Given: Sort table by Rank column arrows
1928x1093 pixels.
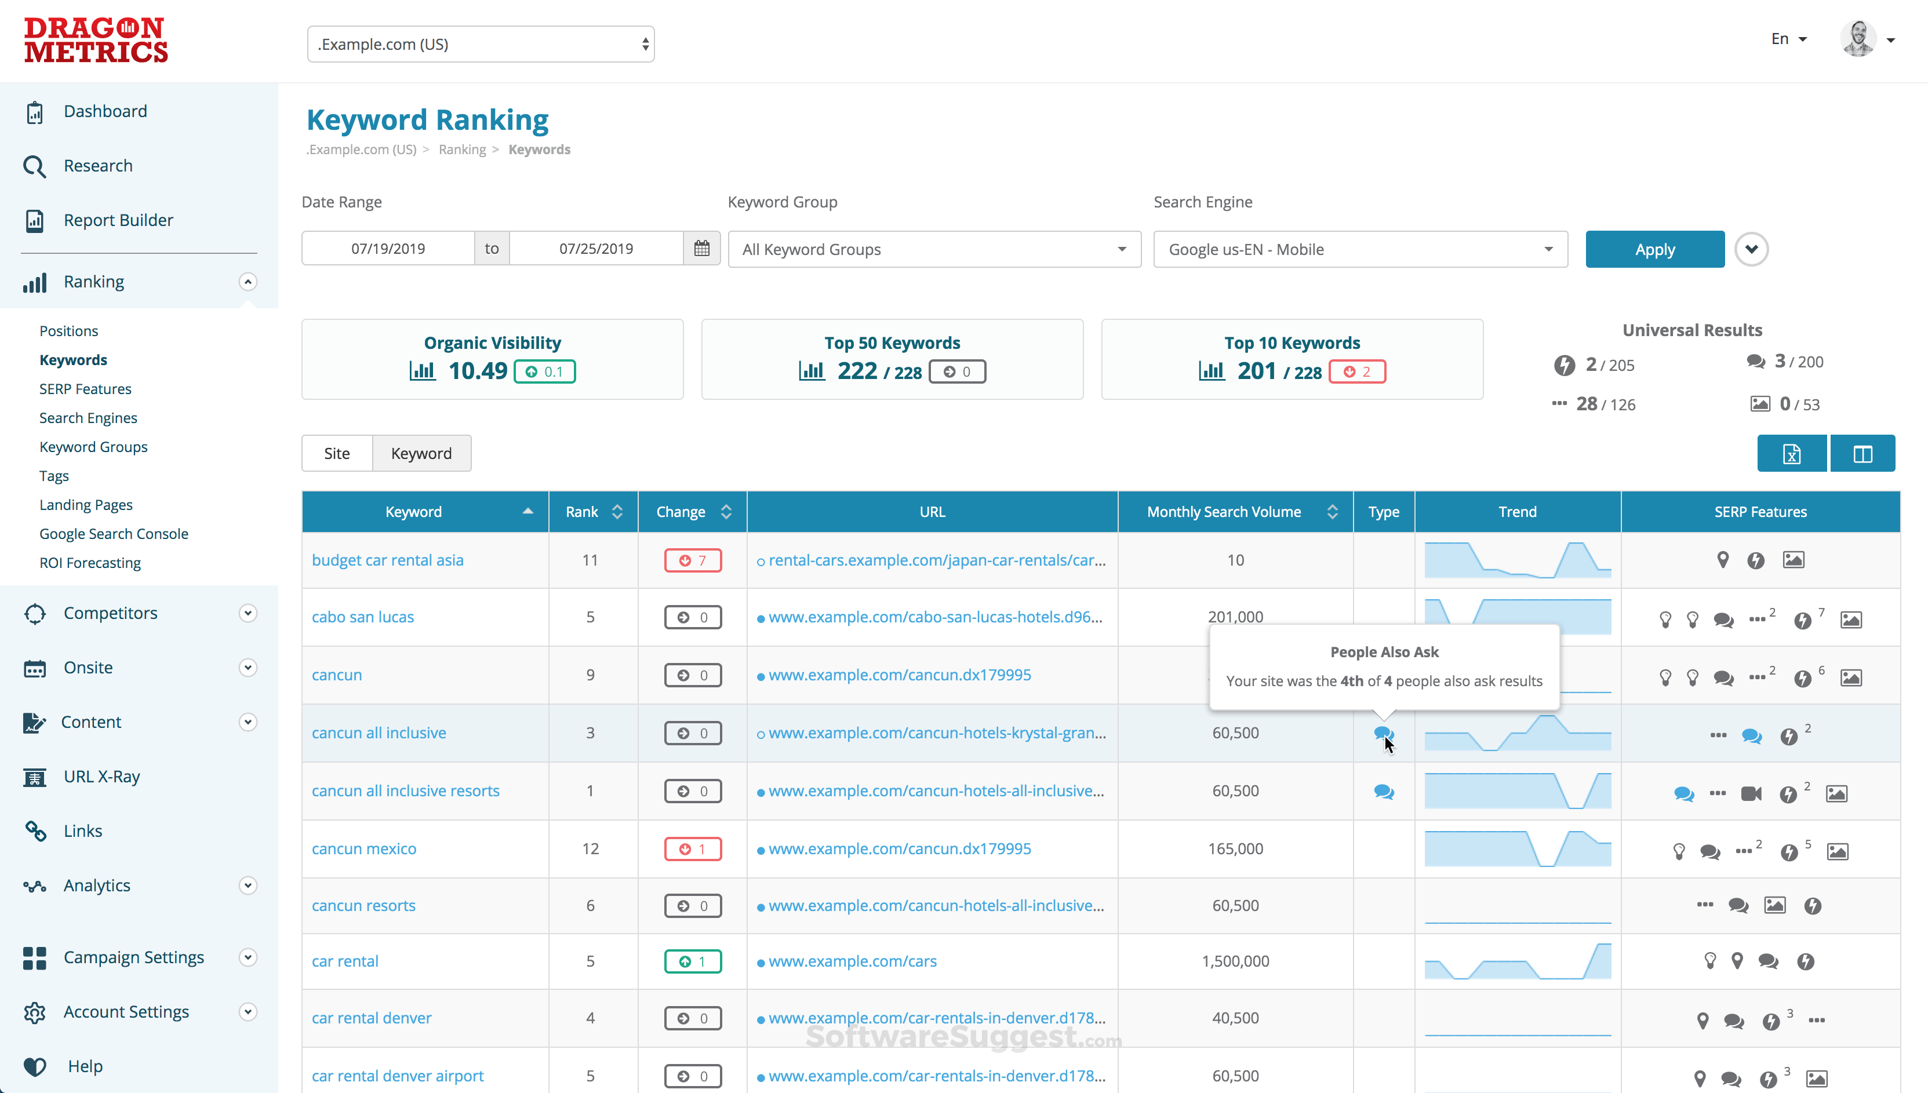Looking at the screenshot, I should [617, 512].
